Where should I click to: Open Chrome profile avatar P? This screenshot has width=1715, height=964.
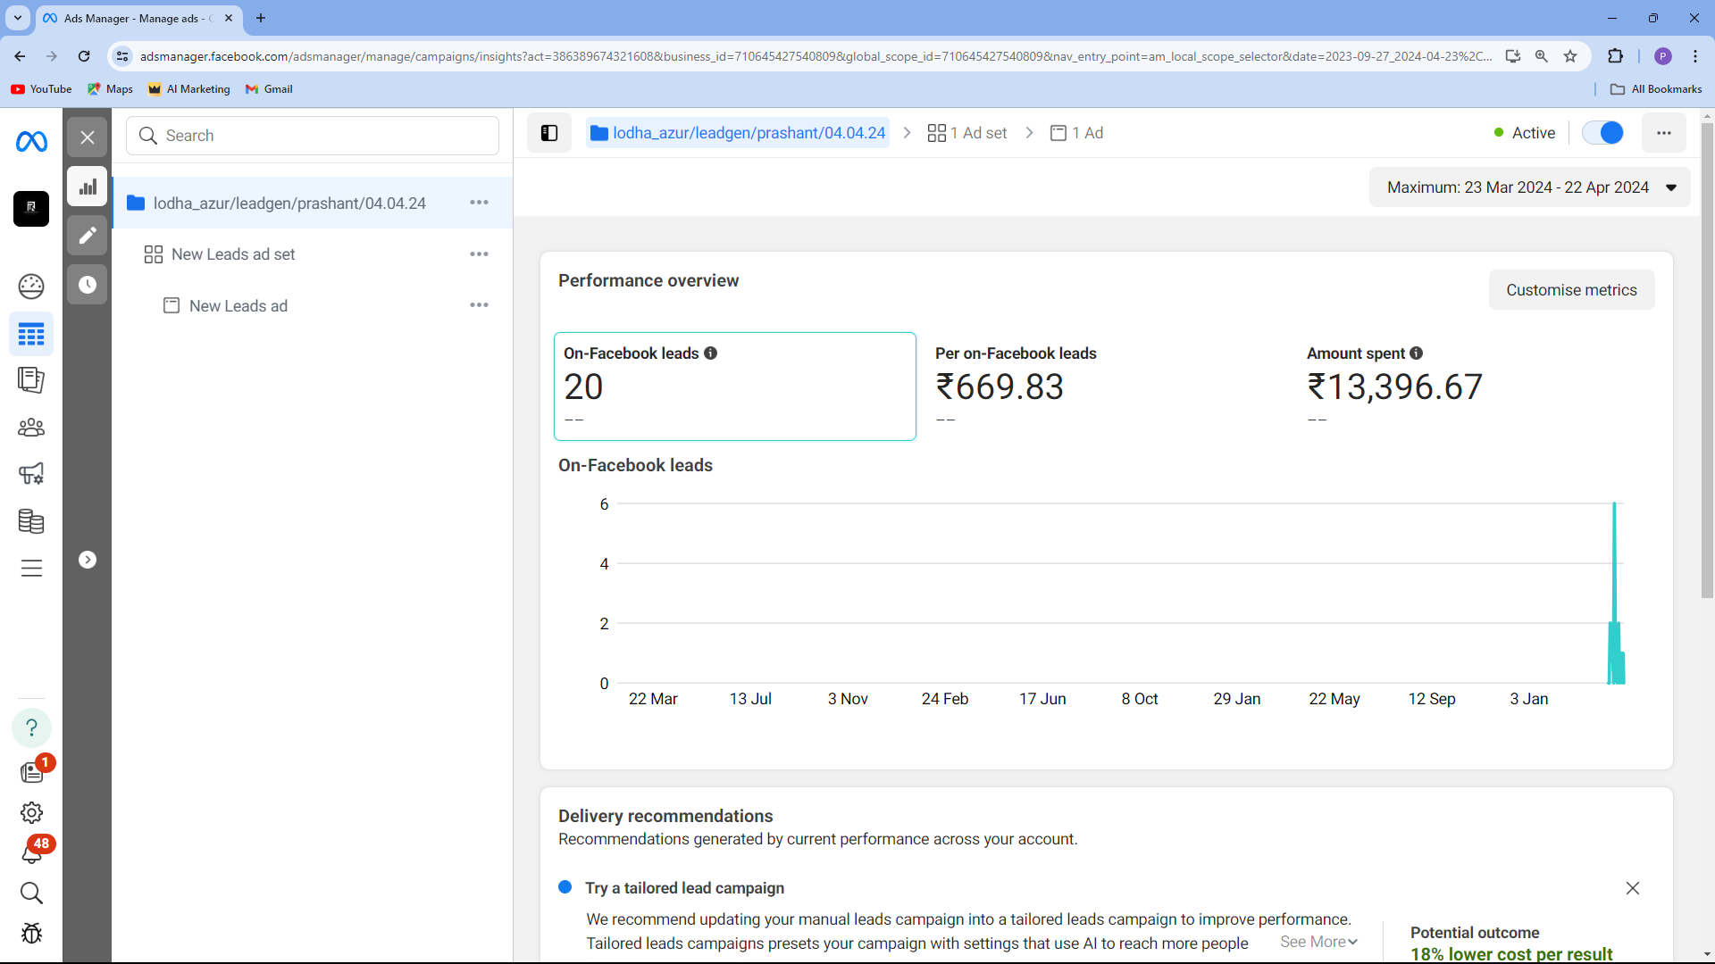point(1662,56)
